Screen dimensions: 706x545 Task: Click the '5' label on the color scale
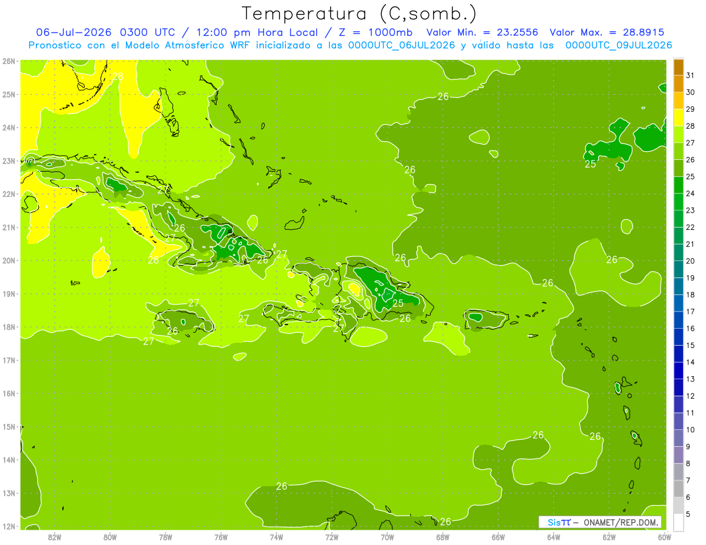click(x=689, y=514)
